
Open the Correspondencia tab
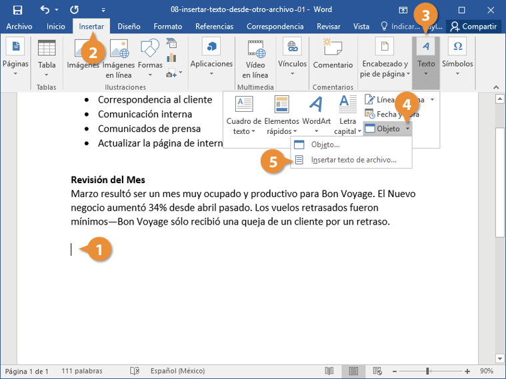coord(275,27)
